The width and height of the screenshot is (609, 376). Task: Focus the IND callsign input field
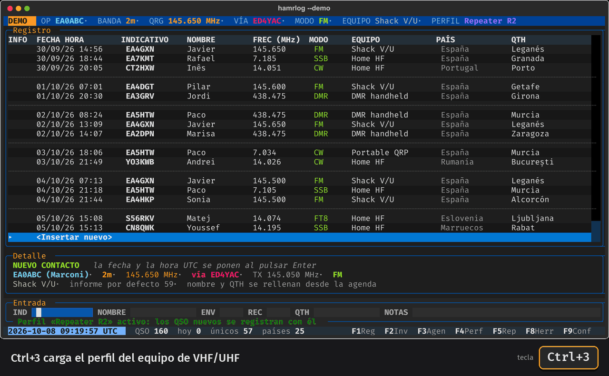62,312
